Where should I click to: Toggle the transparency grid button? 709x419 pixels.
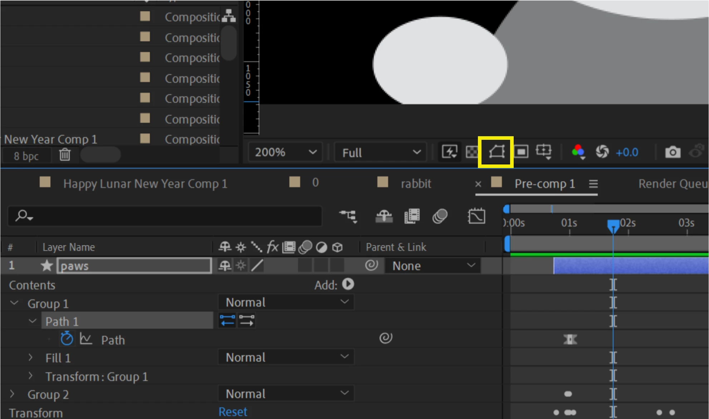[x=472, y=152]
